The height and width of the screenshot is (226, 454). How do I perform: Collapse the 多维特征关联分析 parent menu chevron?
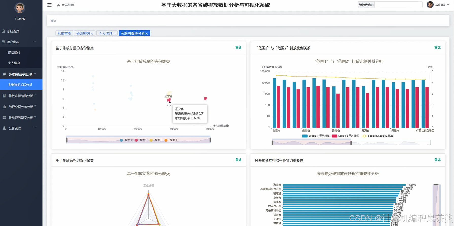(x=35, y=74)
